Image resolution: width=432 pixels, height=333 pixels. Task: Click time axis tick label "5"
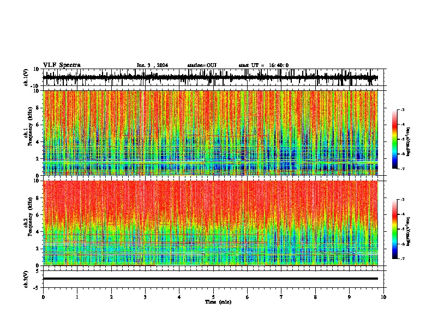pyautogui.click(x=213, y=297)
